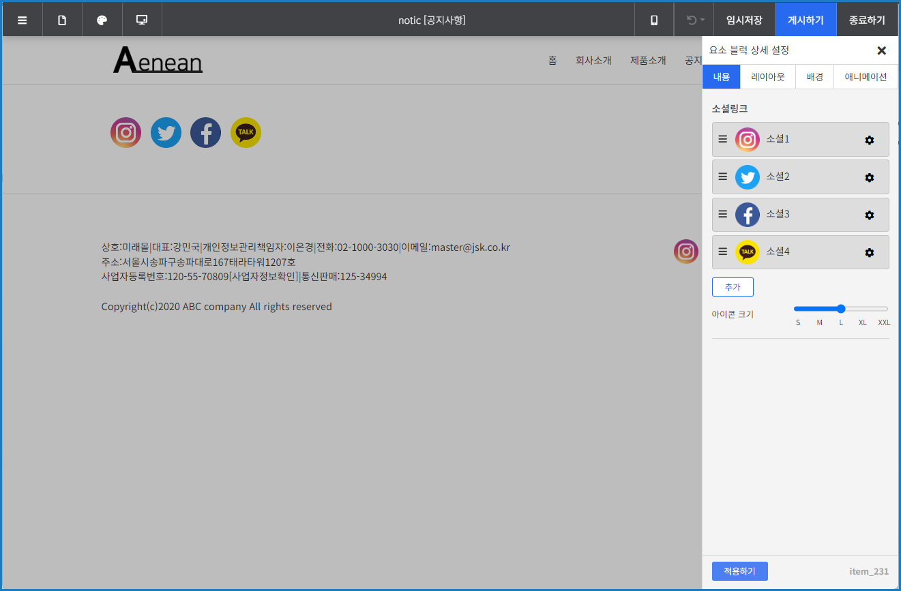Open the 애니메이션 tab
The width and height of the screenshot is (901, 591).
point(865,76)
